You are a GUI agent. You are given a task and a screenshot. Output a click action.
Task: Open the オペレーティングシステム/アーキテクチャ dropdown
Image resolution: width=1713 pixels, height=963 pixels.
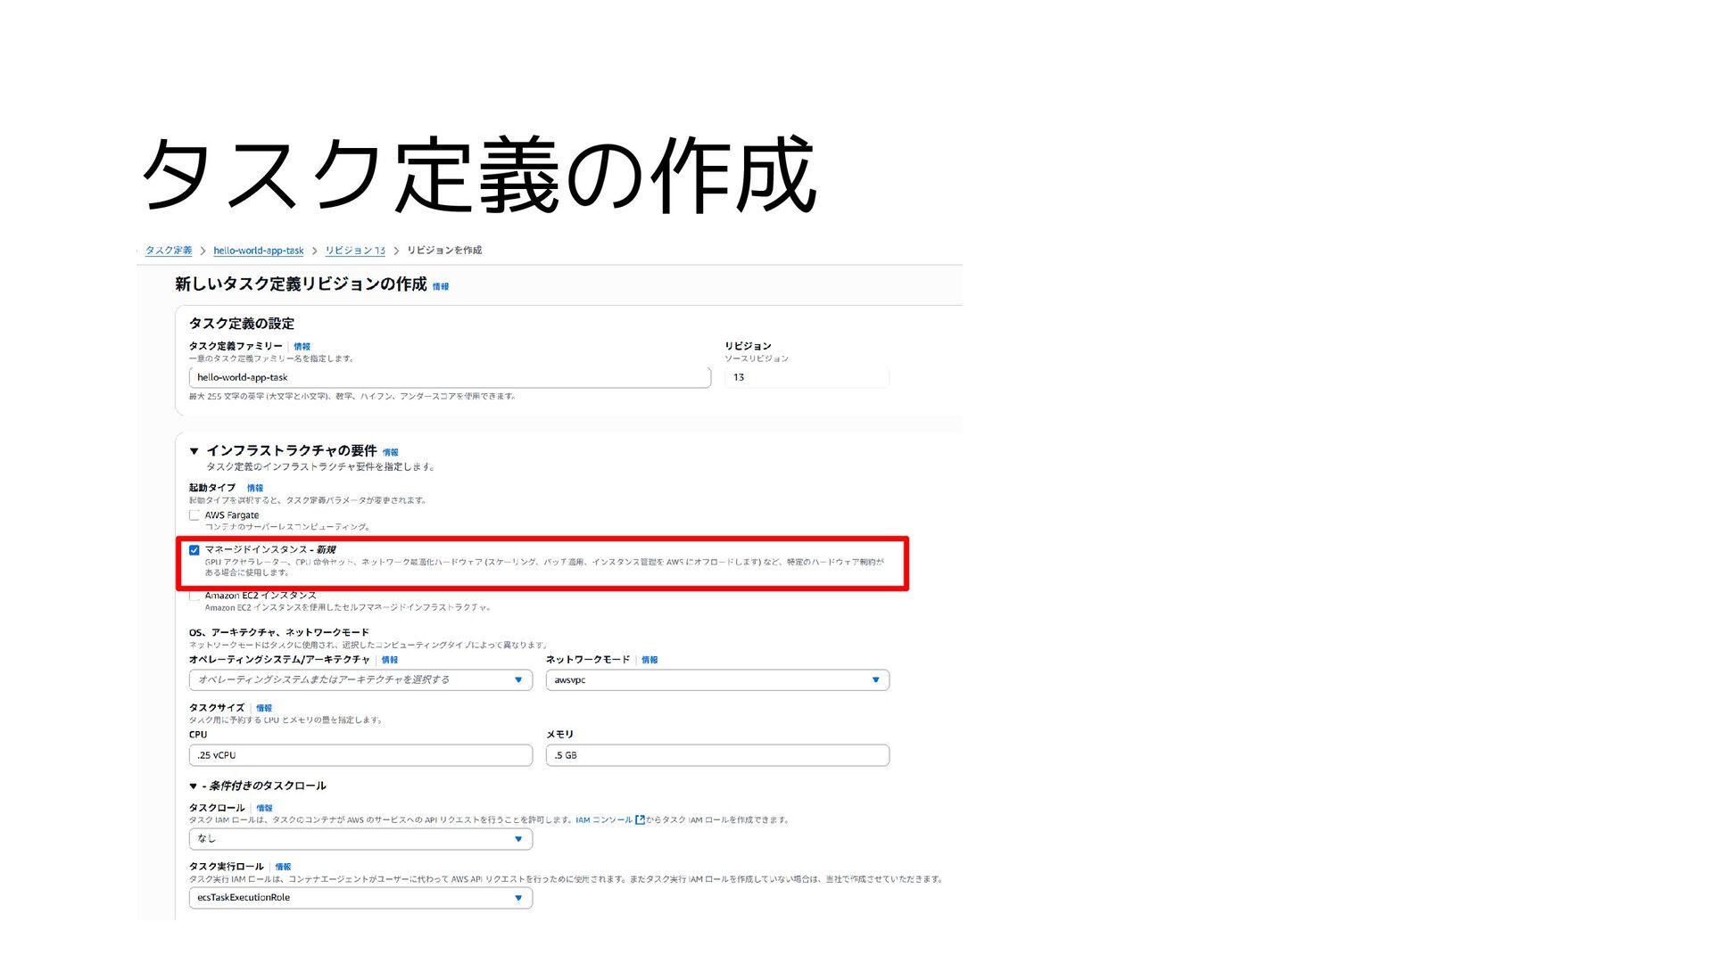pos(360,680)
